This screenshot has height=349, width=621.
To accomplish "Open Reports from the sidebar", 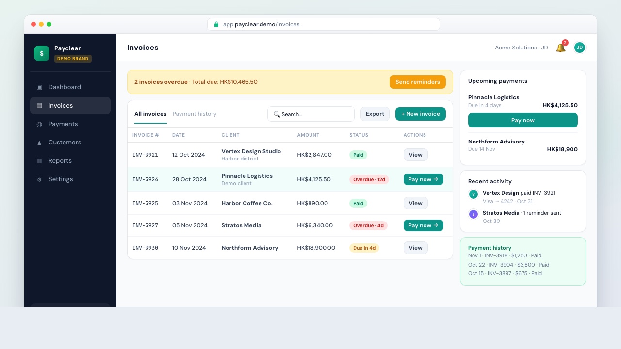I will (x=70, y=161).
